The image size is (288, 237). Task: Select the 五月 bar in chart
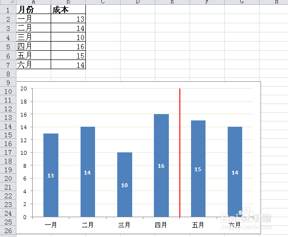coord(198,169)
